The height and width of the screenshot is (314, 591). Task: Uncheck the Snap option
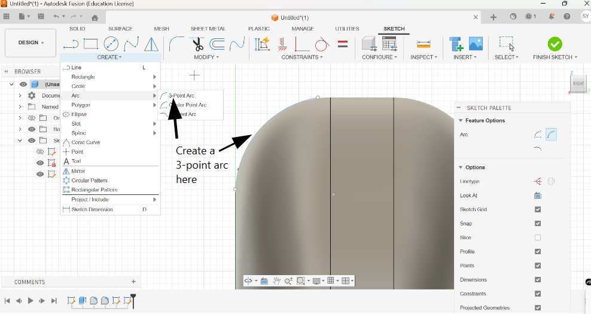pyautogui.click(x=538, y=224)
